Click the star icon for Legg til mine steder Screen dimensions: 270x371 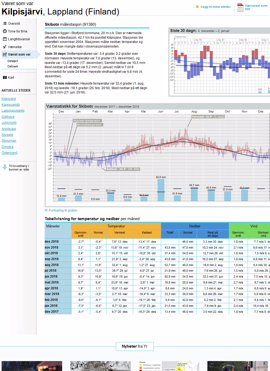click(x=197, y=7)
